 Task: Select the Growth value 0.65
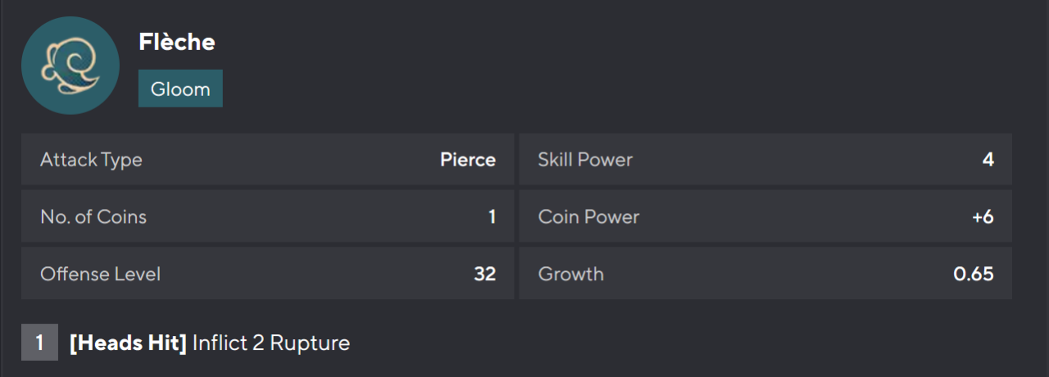point(974,274)
